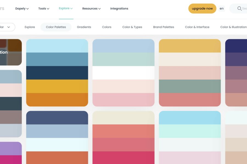This screenshot has height=164, width=247.
Task: Expand the Tools menu
Action: point(44,8)
